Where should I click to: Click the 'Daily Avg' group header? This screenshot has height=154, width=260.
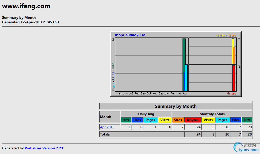coord(146,114)
